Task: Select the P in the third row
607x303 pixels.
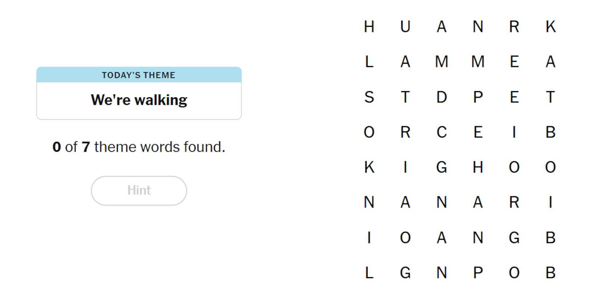Action: click(x=478, y=97)
